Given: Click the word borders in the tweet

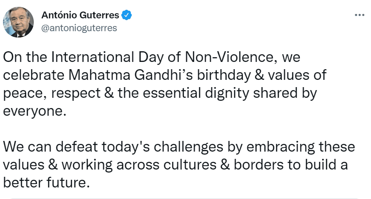Looking at the screenshot, I should (259, 165).
